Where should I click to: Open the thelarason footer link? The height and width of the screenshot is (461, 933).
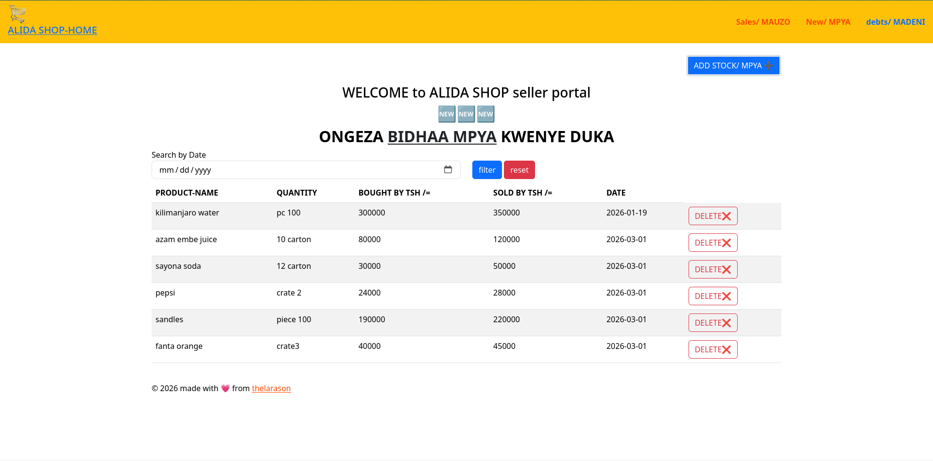click(271, 388)
